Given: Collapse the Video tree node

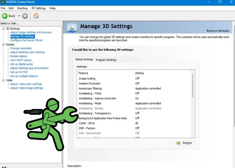Looking at the screenshot, I should pos(3,80).
